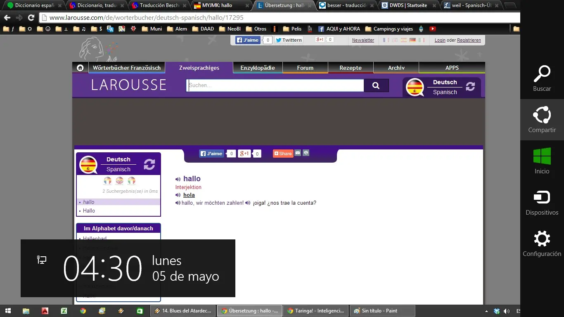Play audio for '¡oiga! ¿nos trae la cuenta?'

(x=248, y=203)
